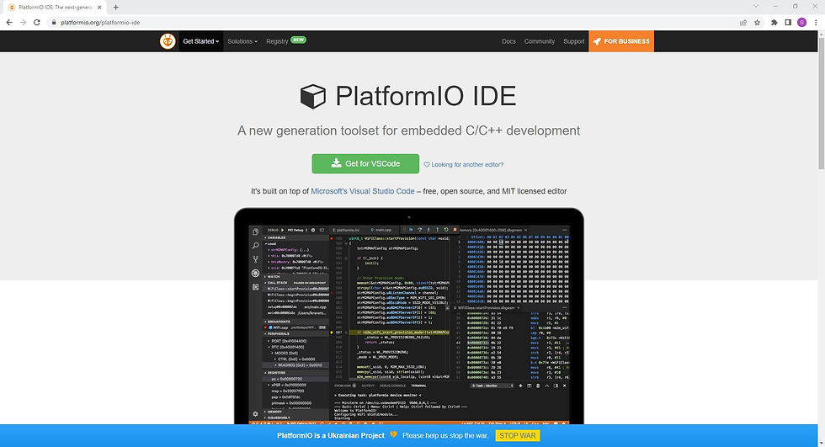
Task: Expand the Solutions dropdown menu
Action: coord(242,41)
